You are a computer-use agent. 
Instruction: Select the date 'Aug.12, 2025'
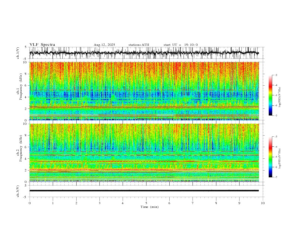(104, 45)
